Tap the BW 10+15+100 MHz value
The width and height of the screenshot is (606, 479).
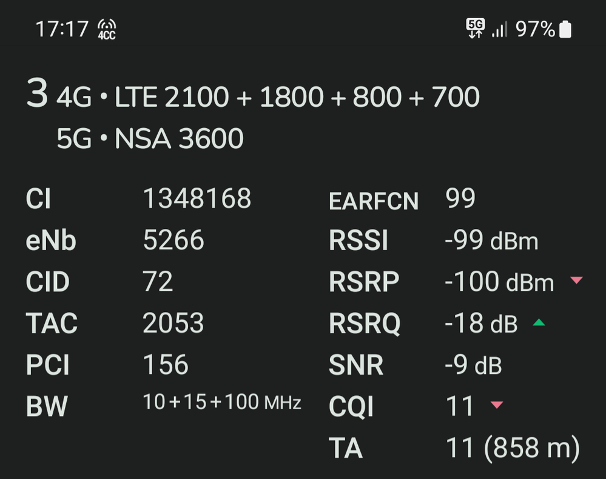(222, 402)
